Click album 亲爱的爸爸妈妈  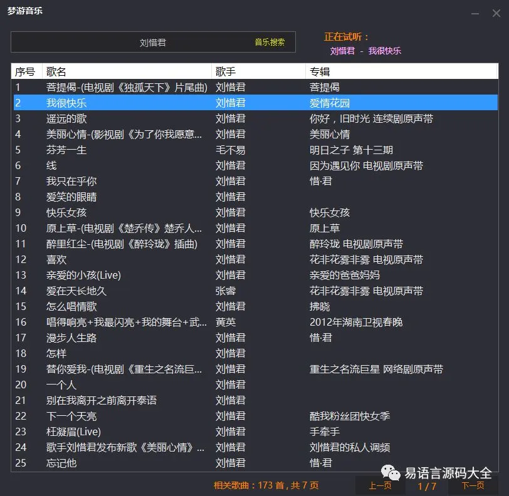344,275
